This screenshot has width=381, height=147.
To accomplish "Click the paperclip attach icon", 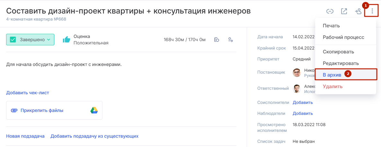I will (14, 111).
